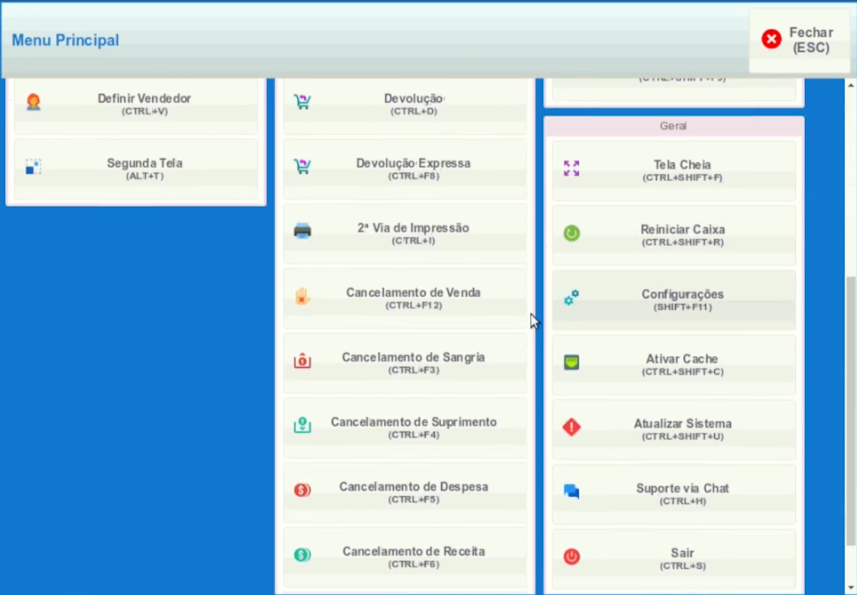Click the Configurações gears icon
857x595 pixels.
pos(572,298)
